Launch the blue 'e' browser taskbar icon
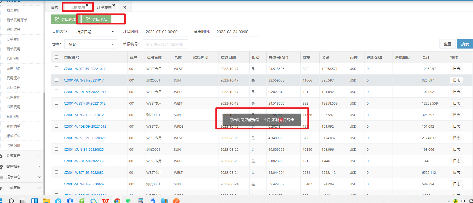The image size is (473, 203). [58, 201]
